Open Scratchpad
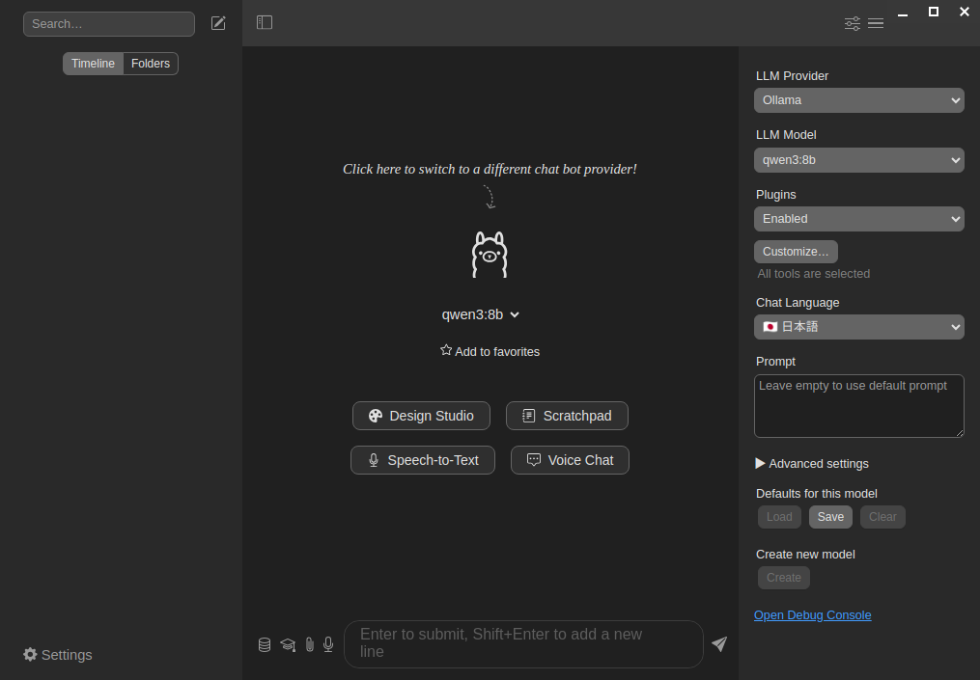This screenshot has width=980, height=680. click(x=567, y=416)
